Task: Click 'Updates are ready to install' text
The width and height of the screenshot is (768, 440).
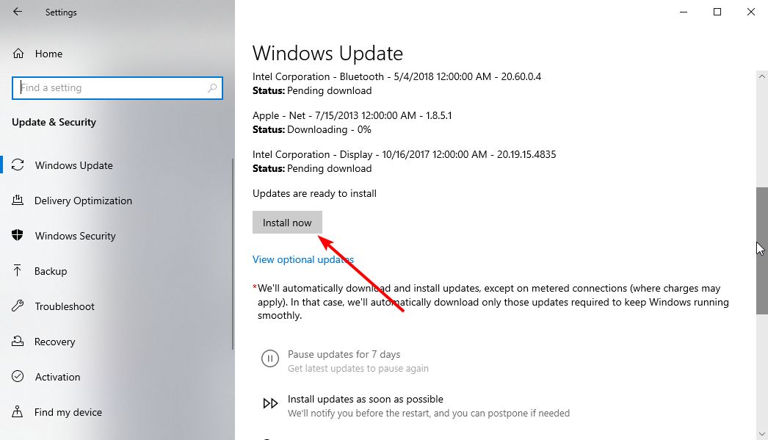Action: pos(314,193)
